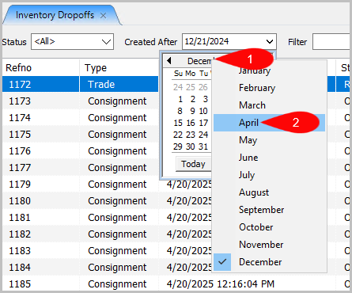This screenshot has width=352, height=293.
Task: Pick day 22 in the calendar
Action: (178, 135)
